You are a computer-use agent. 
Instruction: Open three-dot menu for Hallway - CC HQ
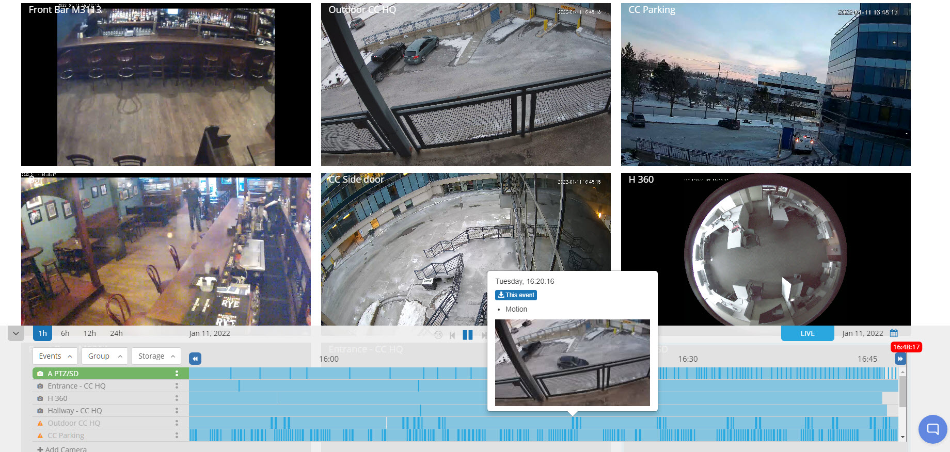click(x=177, y=411)
